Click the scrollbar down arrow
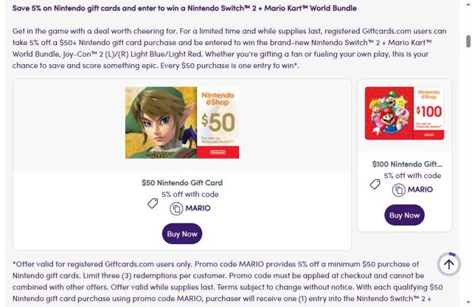Image resolution: width=472 pixels, height=307 pixels. [x=468, y=302]
